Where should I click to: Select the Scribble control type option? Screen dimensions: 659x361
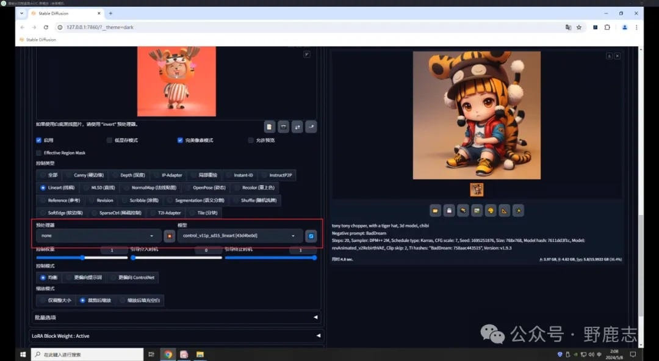pos(140,200)
